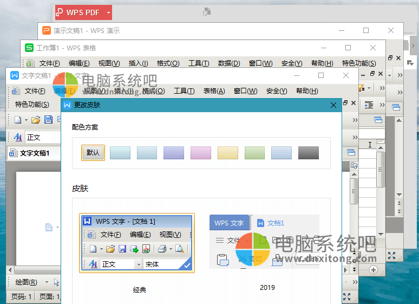Open the 绘图(R) drawing menu
The image size is (419, 304).
pyautogui.click(x=26, y=282)
